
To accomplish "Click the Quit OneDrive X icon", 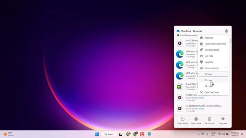I will (201, 92).
